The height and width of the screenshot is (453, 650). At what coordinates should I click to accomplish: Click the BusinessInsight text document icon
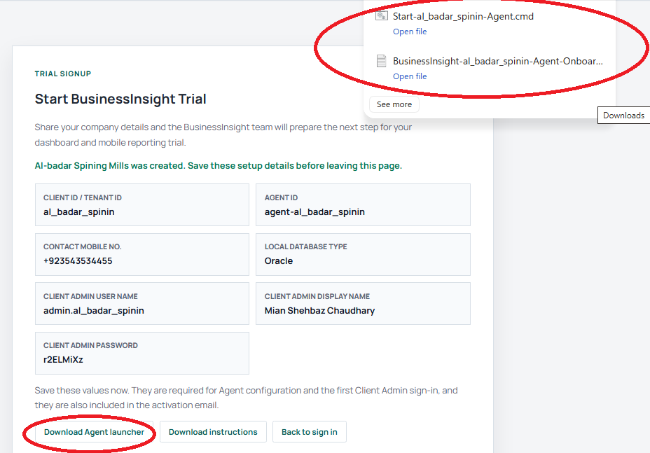coord(381,61)
